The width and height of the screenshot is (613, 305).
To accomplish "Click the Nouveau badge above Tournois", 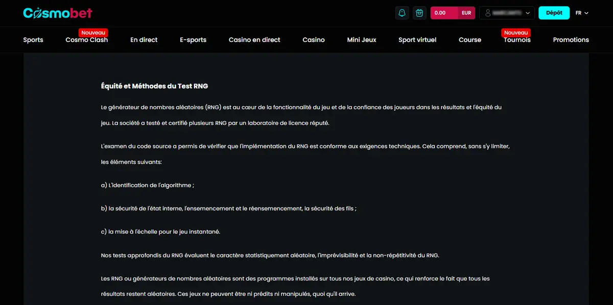I will [x=516, y=33].
